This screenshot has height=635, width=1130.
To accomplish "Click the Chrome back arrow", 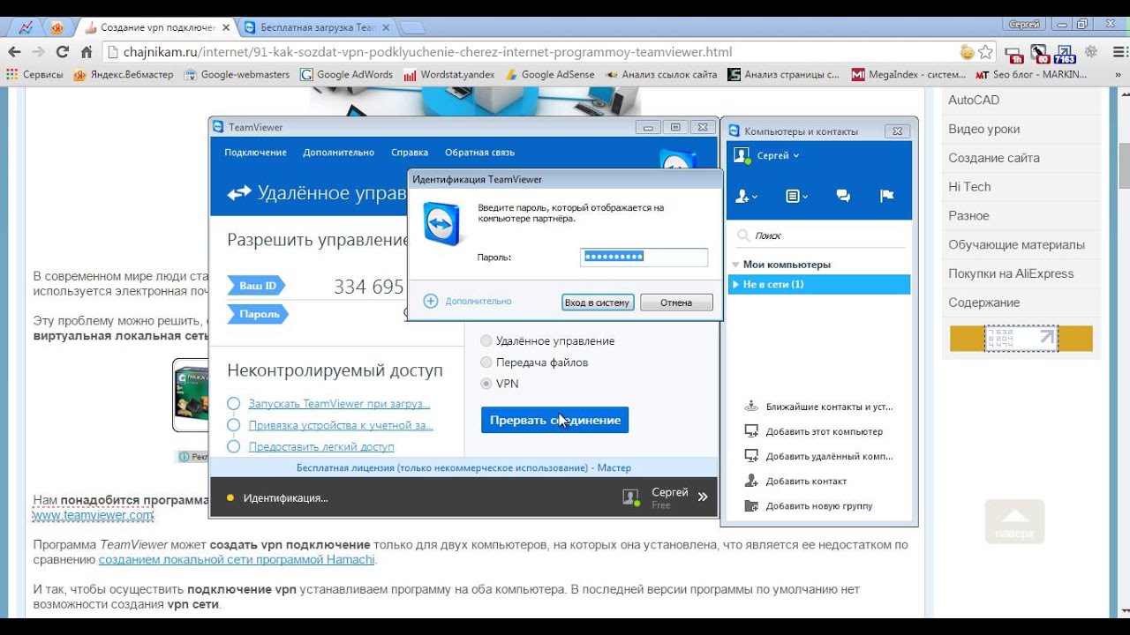I will (15, 52).
